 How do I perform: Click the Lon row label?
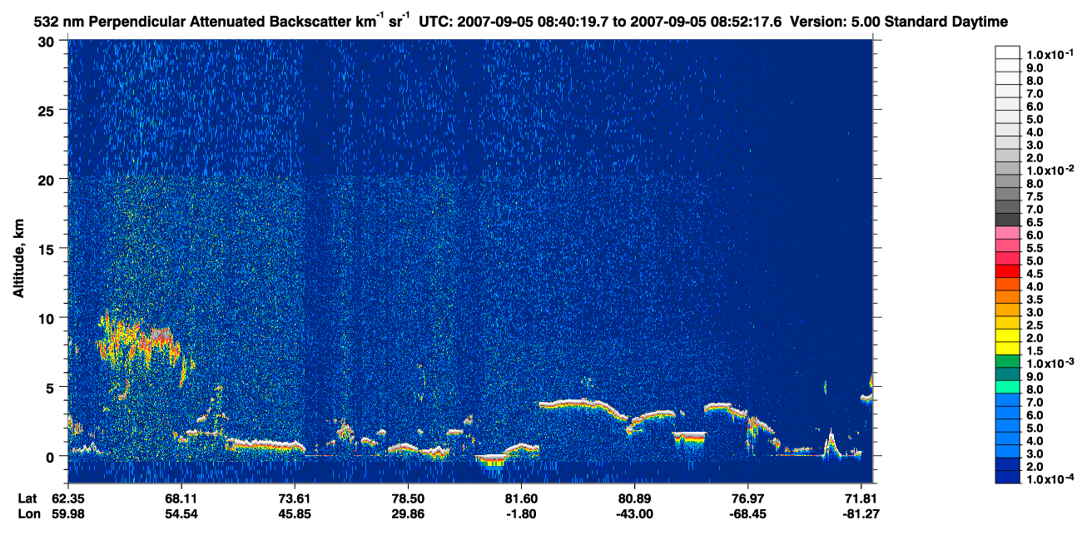(28, 513)
